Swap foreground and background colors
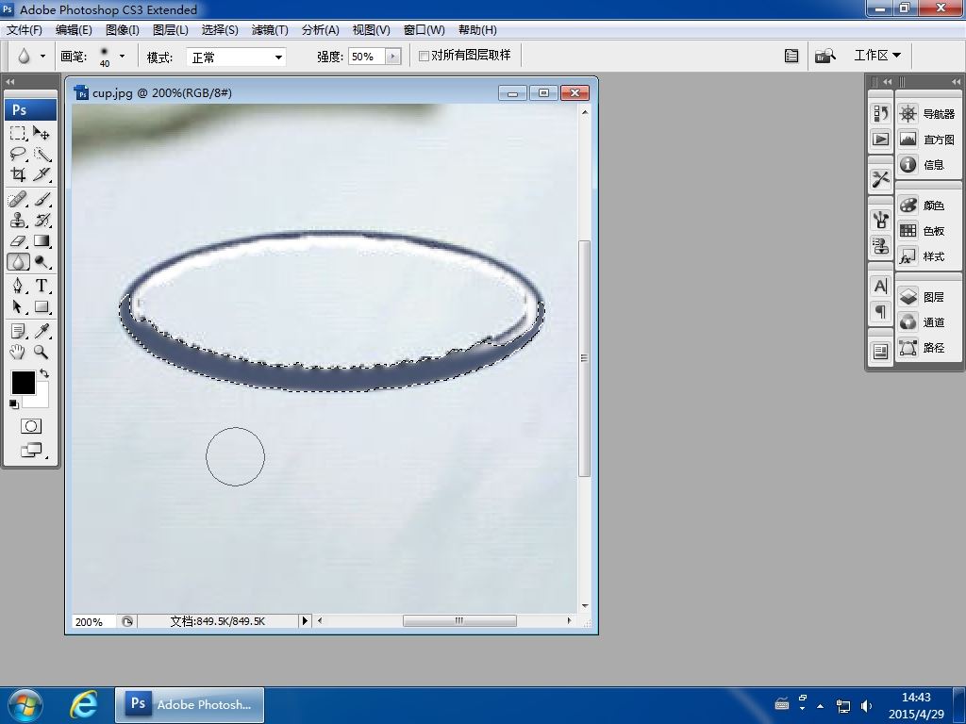The width and height of the screenshot is (966, 724). pos(44,373)
